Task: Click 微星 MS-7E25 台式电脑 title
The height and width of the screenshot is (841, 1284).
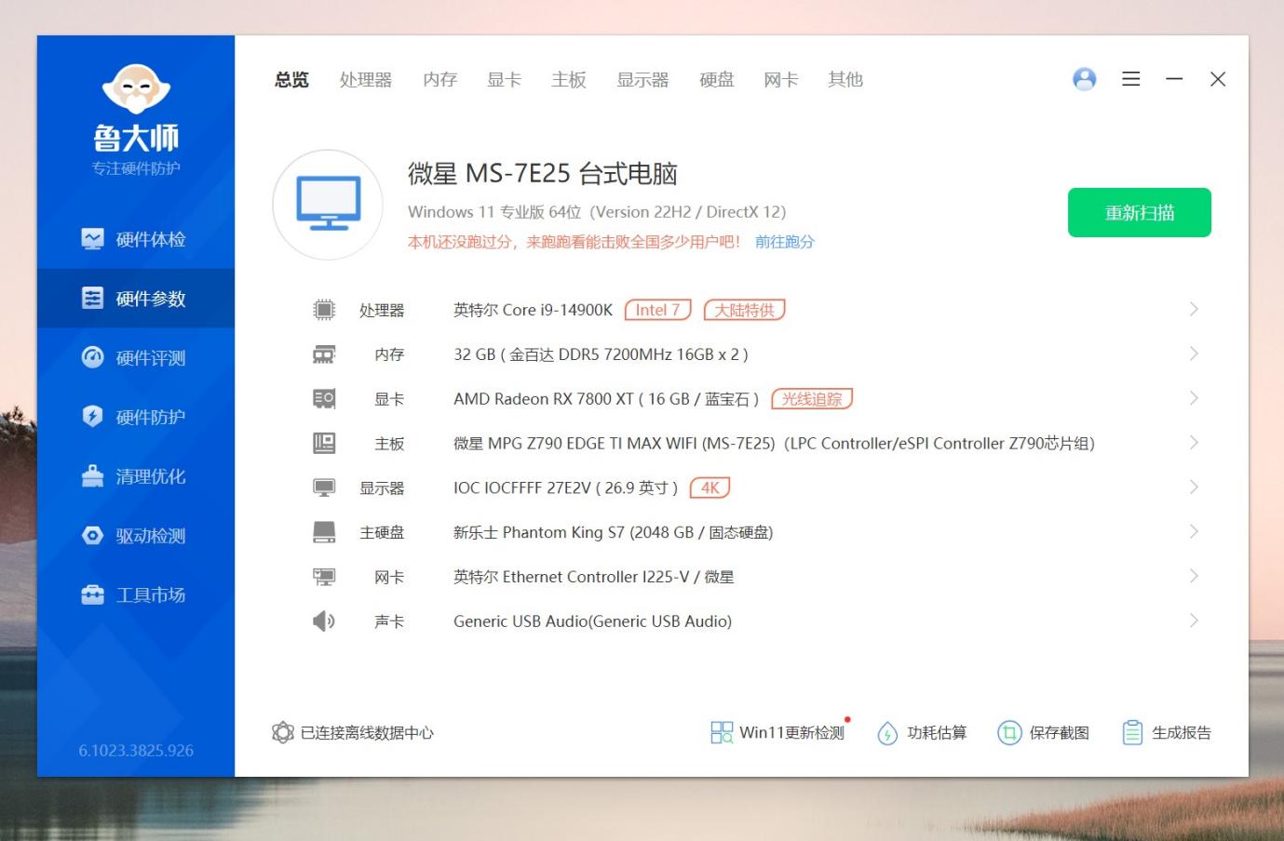Action: tap(543, 174)
